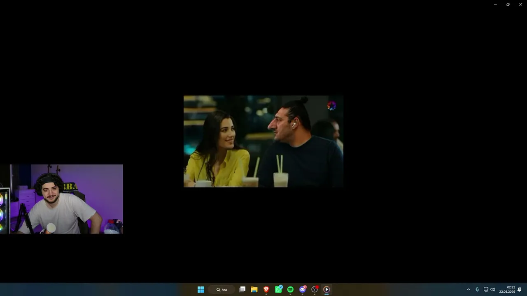Open Task View from the taskbar
Screen dimensions: 527x296
(x=242, y=289)
